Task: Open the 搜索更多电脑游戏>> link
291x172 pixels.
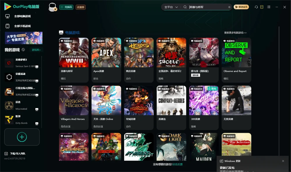Action: [235, 33]
